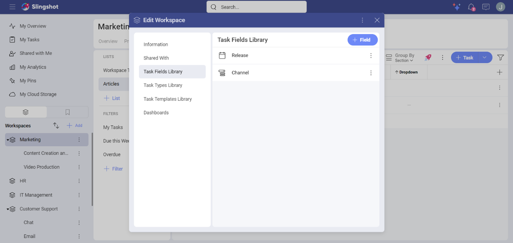Open Edit Workspace dialog more options
The width and height of the screenshot is (513, 243).
[362, 20]
